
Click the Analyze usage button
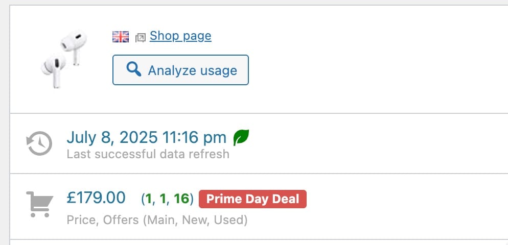pyautogui.click(x=180, y=70)
